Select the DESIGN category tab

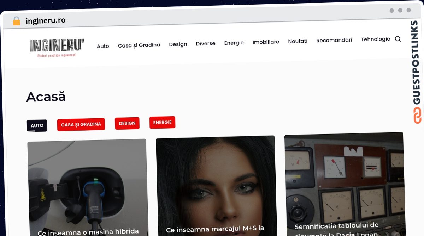click(127, 123)
